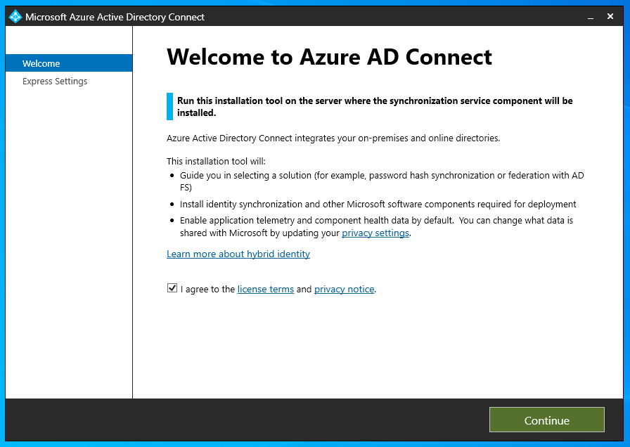This screenshot has height=447, width=630.
Task: Click the 'This installation tool will:' line
Action: tap(216, 162)
